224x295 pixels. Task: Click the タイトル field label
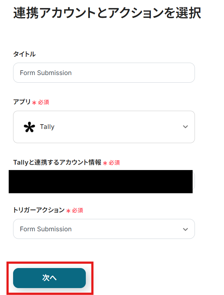point(24,54)
